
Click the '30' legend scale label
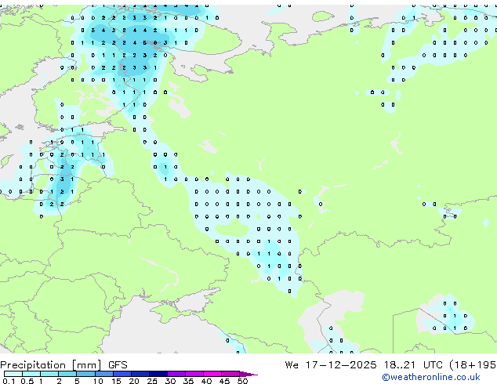pyautogui.click(x=170, y=381)
